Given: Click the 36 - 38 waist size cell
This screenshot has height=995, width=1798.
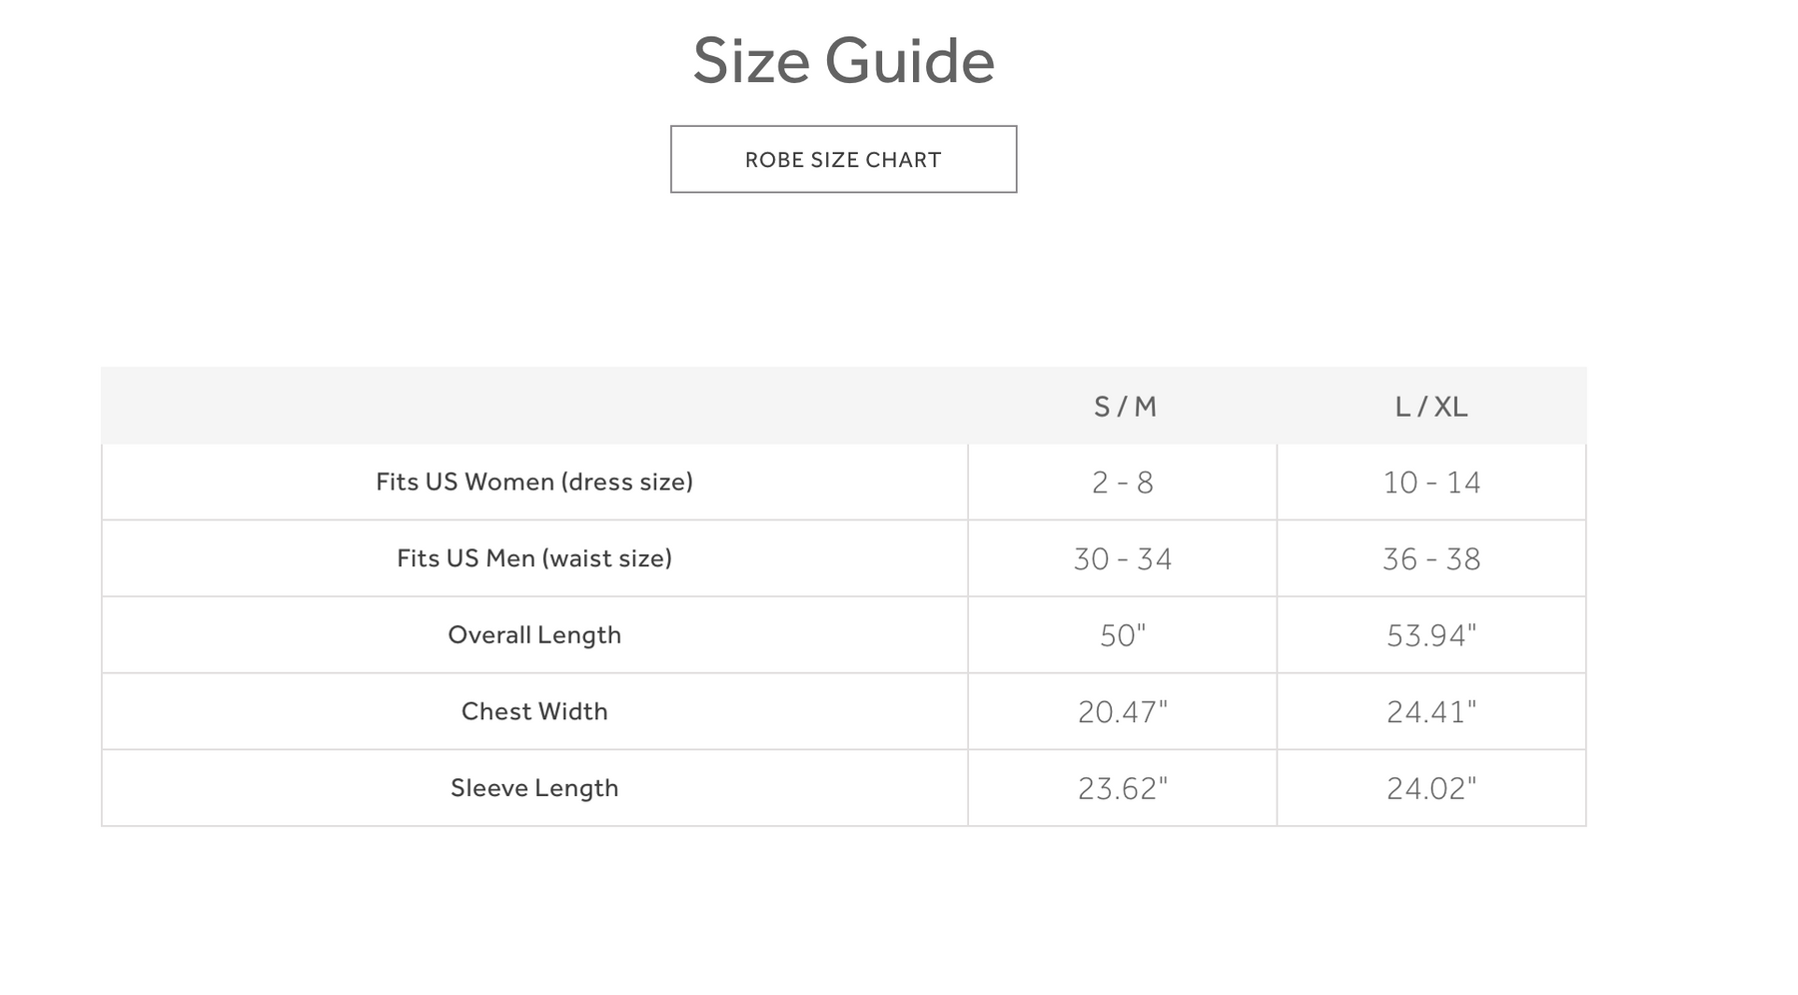Looking at the screenshot, I should click(x=1431, y=559).
